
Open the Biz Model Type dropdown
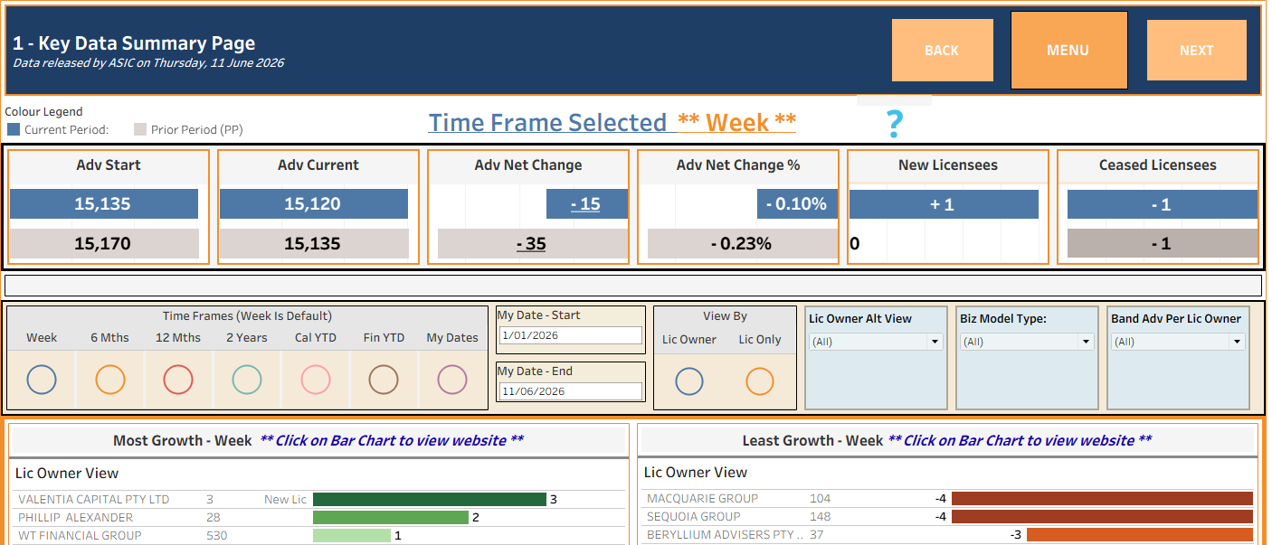(1027, 342)
